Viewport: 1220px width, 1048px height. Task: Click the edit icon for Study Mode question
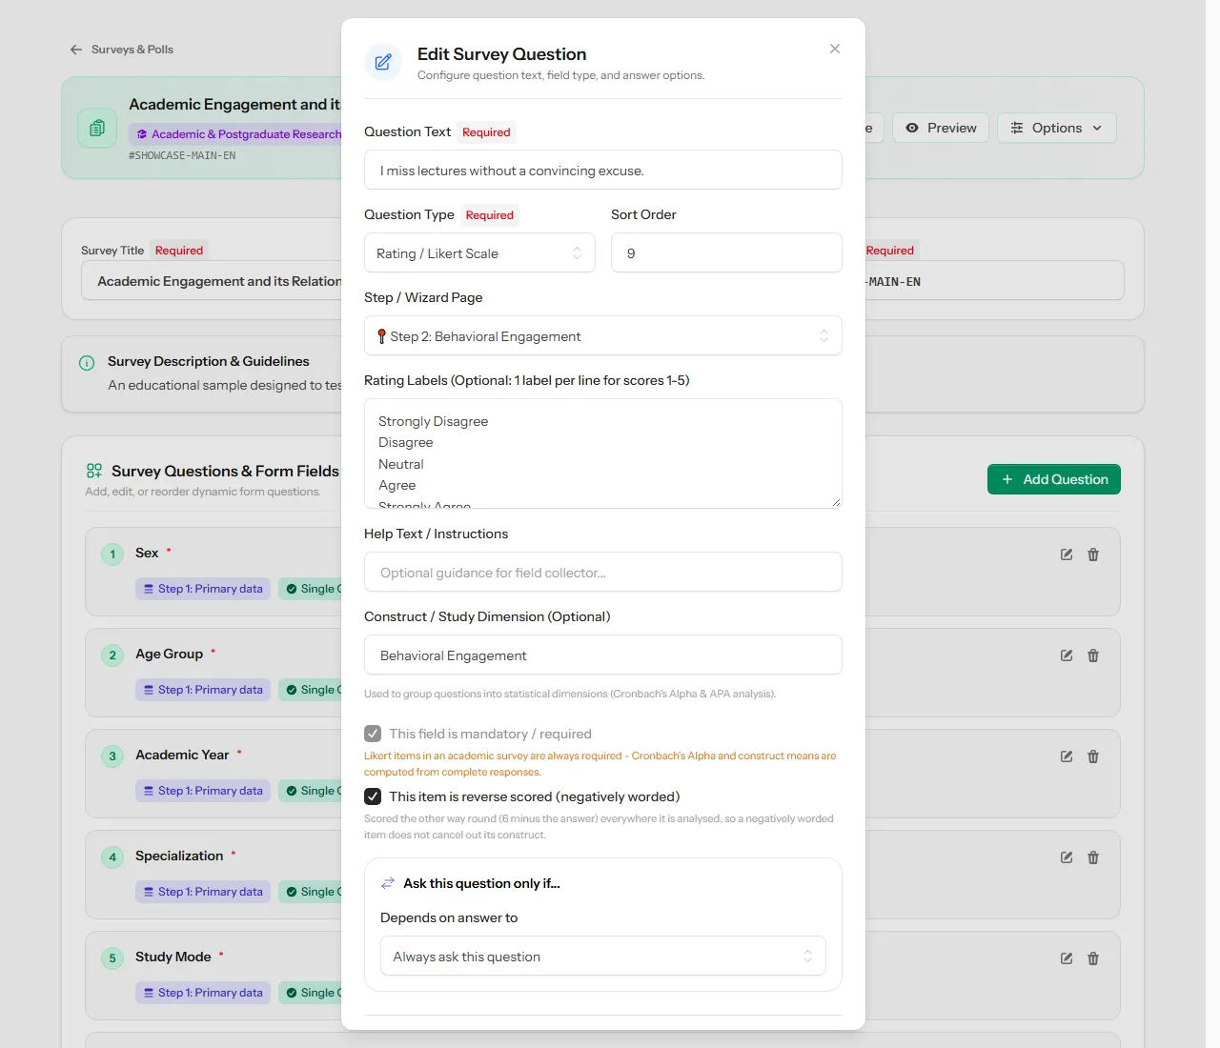[1067, 958]
